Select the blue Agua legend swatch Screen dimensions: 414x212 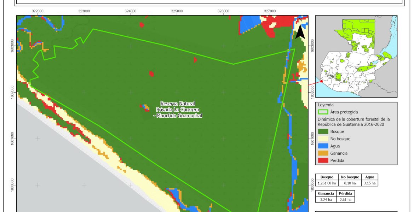click(x=323, y=146)
